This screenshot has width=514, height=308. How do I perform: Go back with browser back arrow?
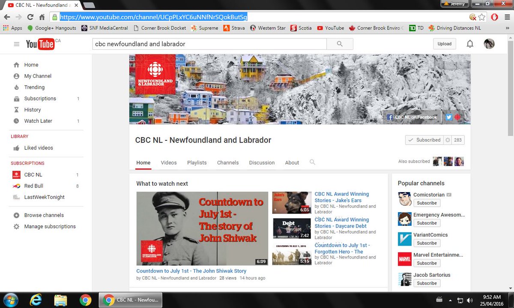coord(7,17)
